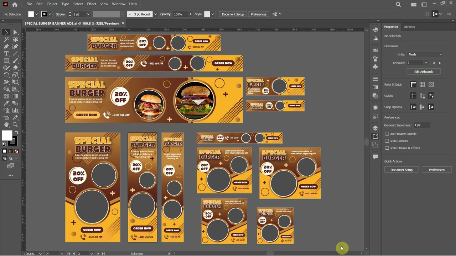Screen dimensions: 456x256
Task: Open the Symbols panel icon
Action: point(375,66)
